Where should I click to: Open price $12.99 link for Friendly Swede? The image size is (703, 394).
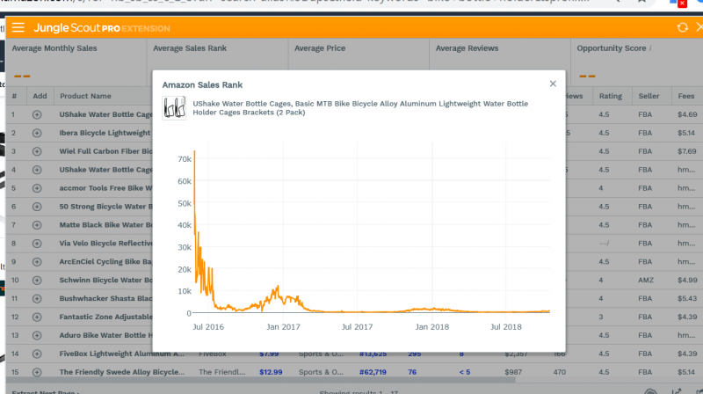click(x=271, y=372)
